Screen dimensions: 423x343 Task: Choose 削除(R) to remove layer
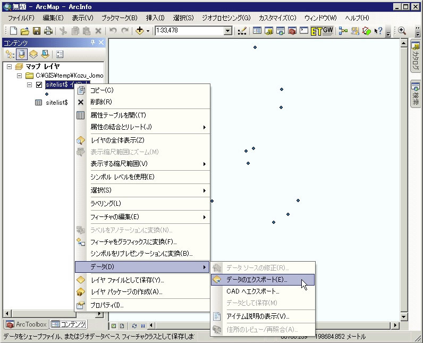[142, 102]
